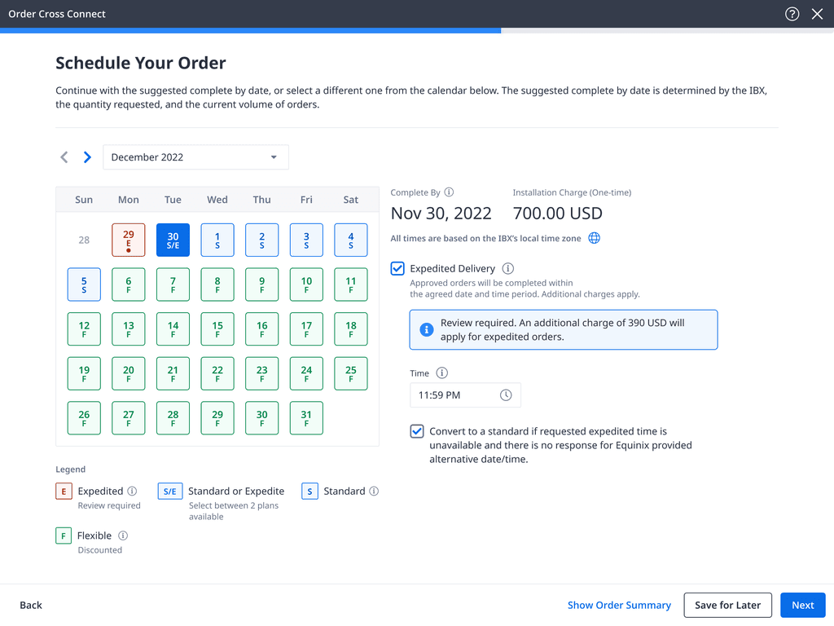Viewport: 834px width, 626px height.
Task: Click the S Standard legend swatch
Action: pyautogui.click(x=309, y=491)
